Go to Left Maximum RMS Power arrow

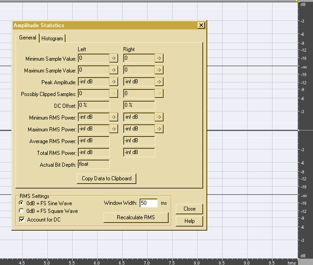(114, 129)
